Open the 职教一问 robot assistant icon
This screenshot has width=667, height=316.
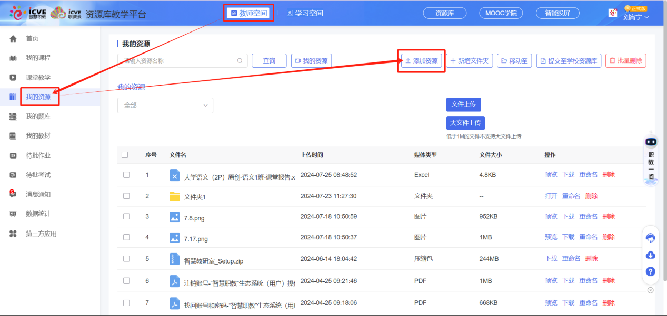tap(651, 142)
